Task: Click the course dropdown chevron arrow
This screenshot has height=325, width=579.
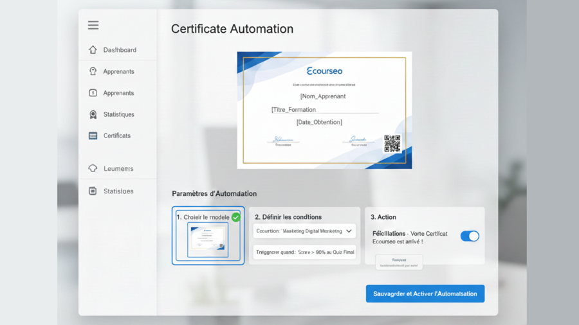Action: (349, 231)
